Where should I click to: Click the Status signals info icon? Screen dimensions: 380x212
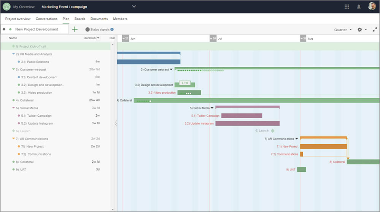112,29
